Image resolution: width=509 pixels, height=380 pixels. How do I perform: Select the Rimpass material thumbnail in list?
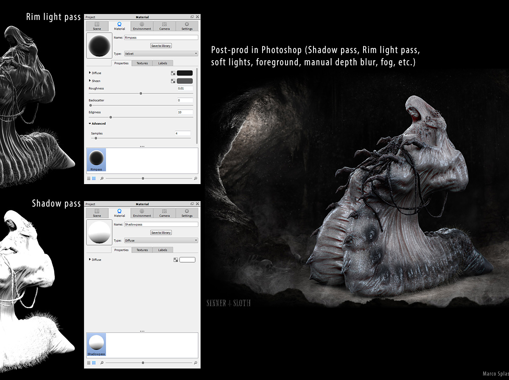tap(96, 160)
